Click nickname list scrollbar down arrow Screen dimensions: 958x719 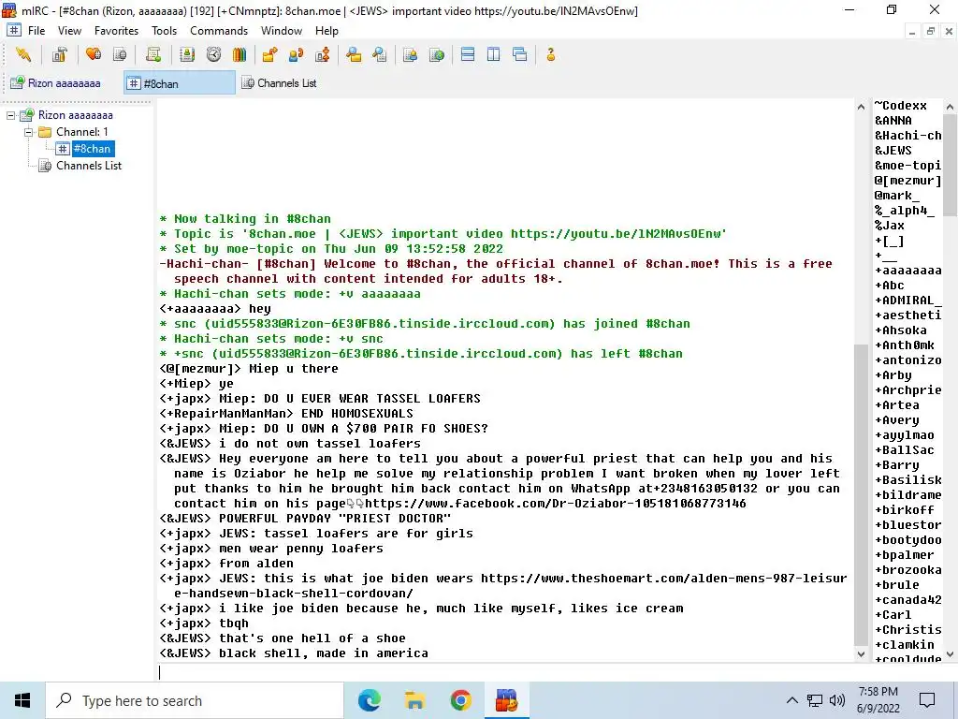coord(950,654)
